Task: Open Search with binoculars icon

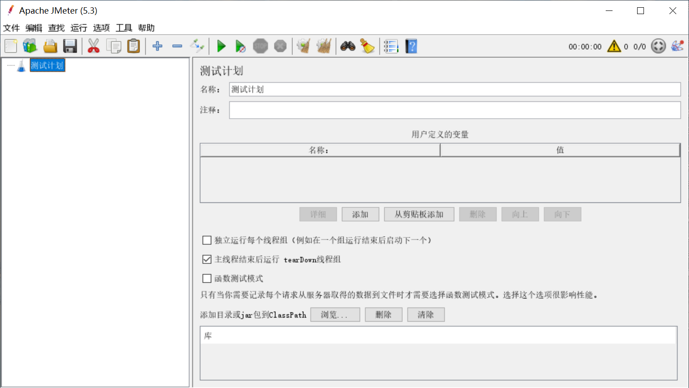Action: pyautogui.click(x=348, y=46)
